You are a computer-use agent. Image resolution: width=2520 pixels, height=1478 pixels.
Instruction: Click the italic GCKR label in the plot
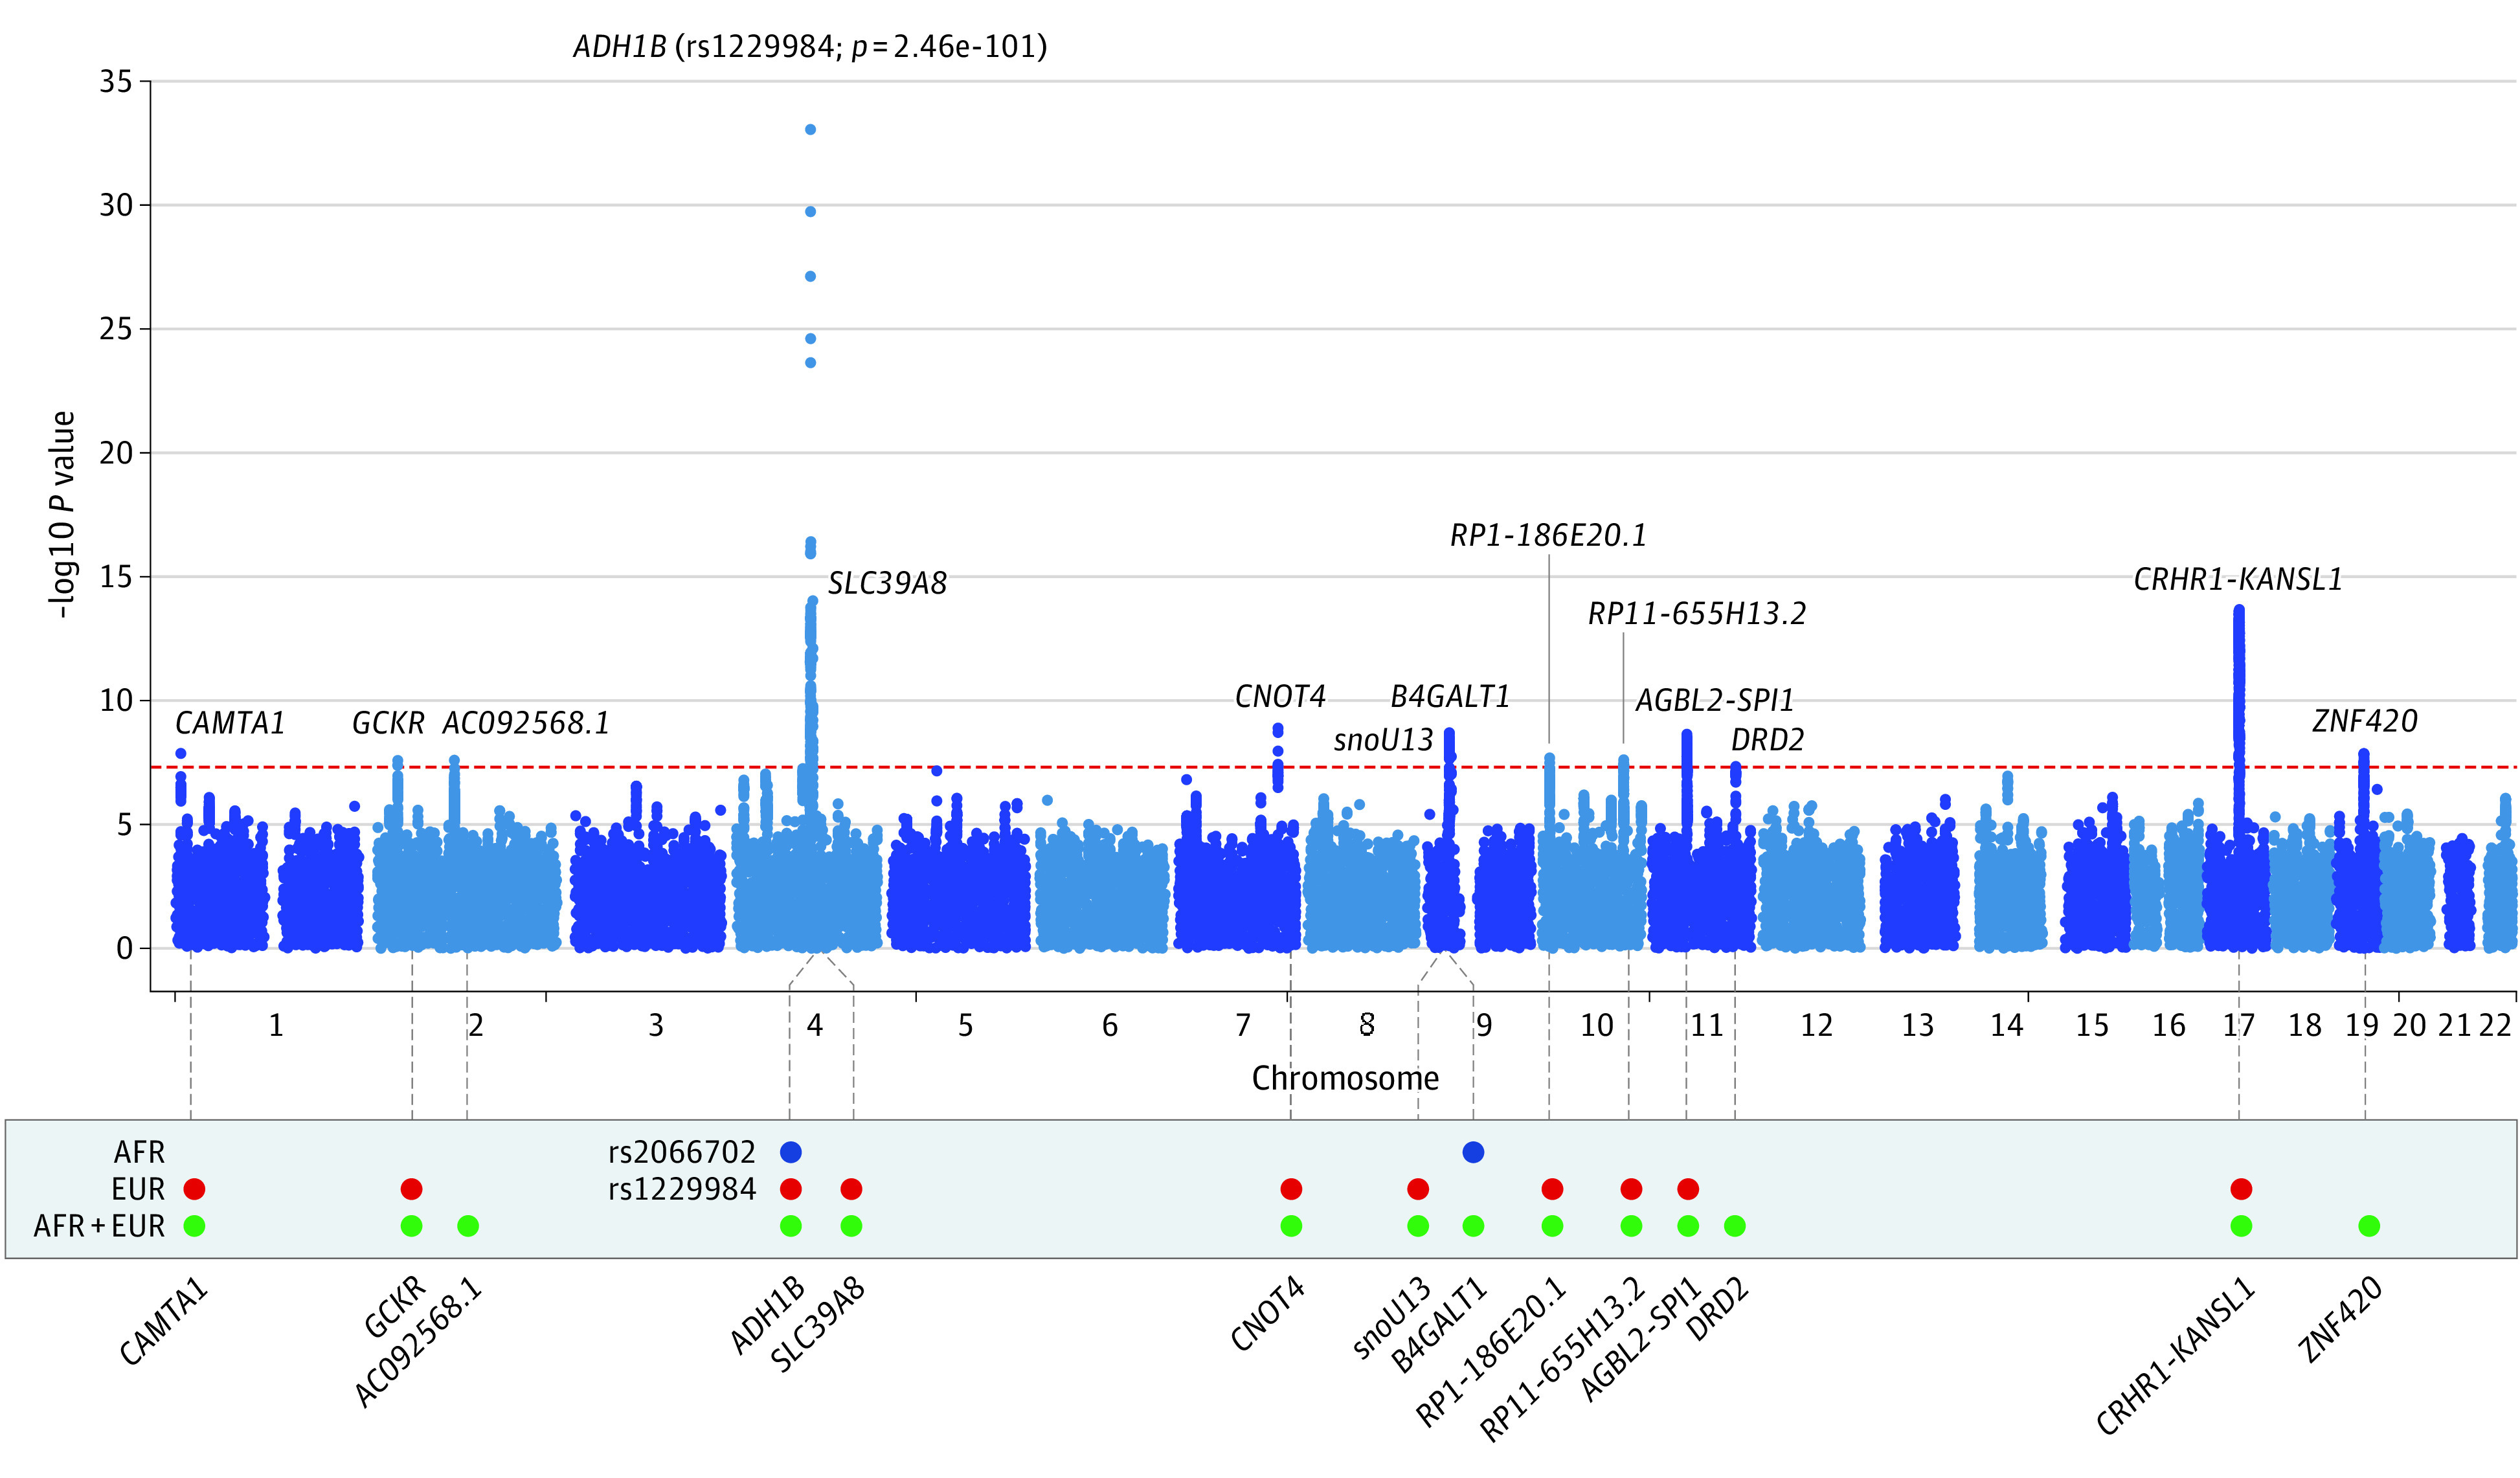pyautogui.click(x=388, y=722)
